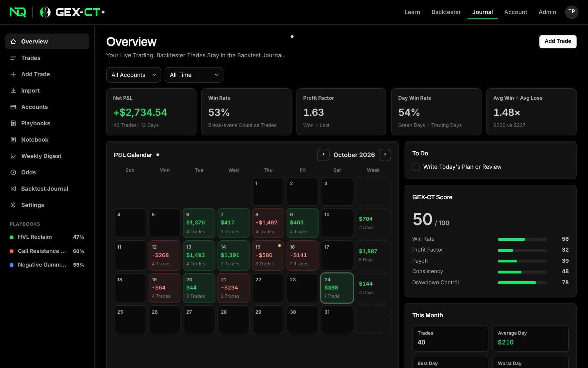The height and width of the screenshot is (368, 588).
Task: Open the All Accounts dropdown
Action: [x=134, y=75]
